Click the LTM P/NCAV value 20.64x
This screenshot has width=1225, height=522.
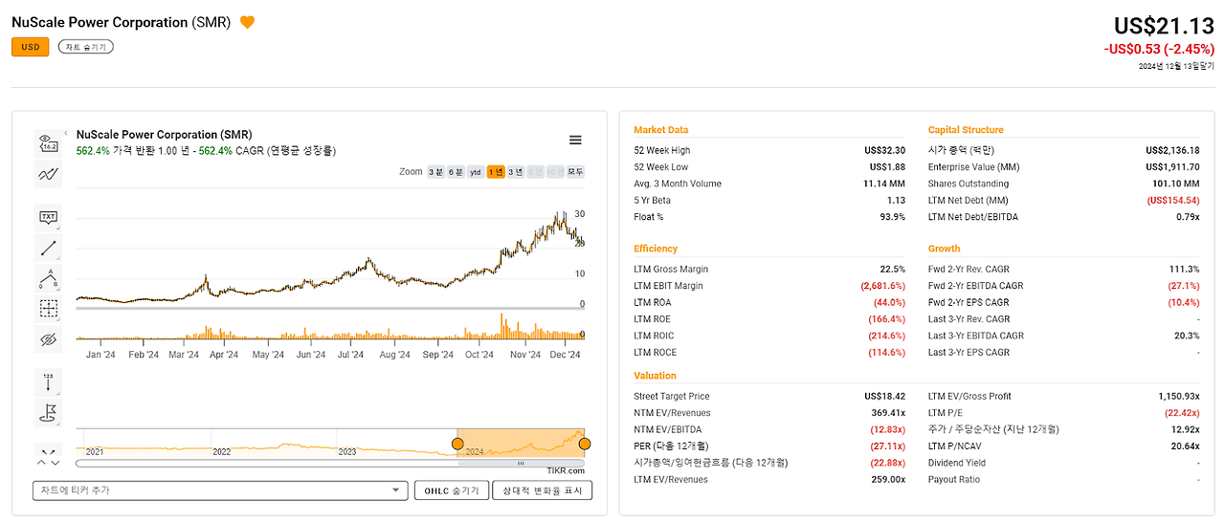(x=1185, y=446)
